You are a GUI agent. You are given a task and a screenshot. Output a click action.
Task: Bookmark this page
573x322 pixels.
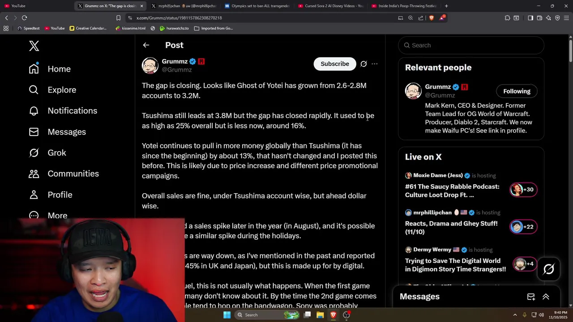tap(118, 18)
